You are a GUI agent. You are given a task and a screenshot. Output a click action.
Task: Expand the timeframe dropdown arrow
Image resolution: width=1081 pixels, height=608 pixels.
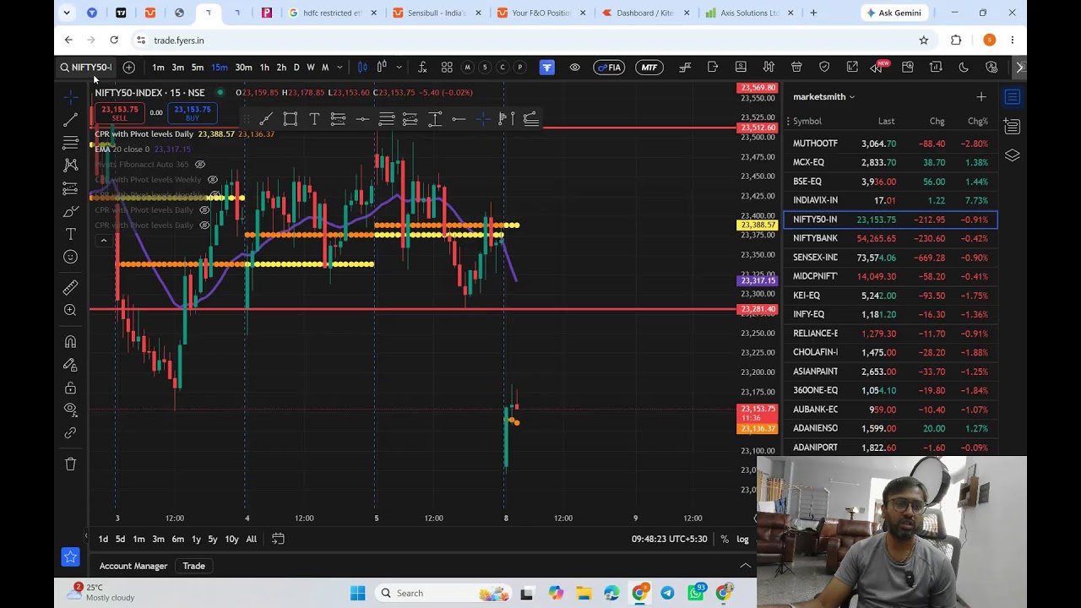click(x=339, y=68)
